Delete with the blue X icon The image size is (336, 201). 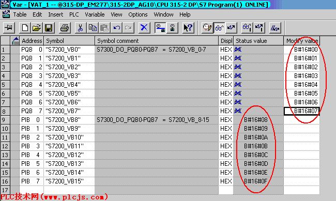click(144, 27)
